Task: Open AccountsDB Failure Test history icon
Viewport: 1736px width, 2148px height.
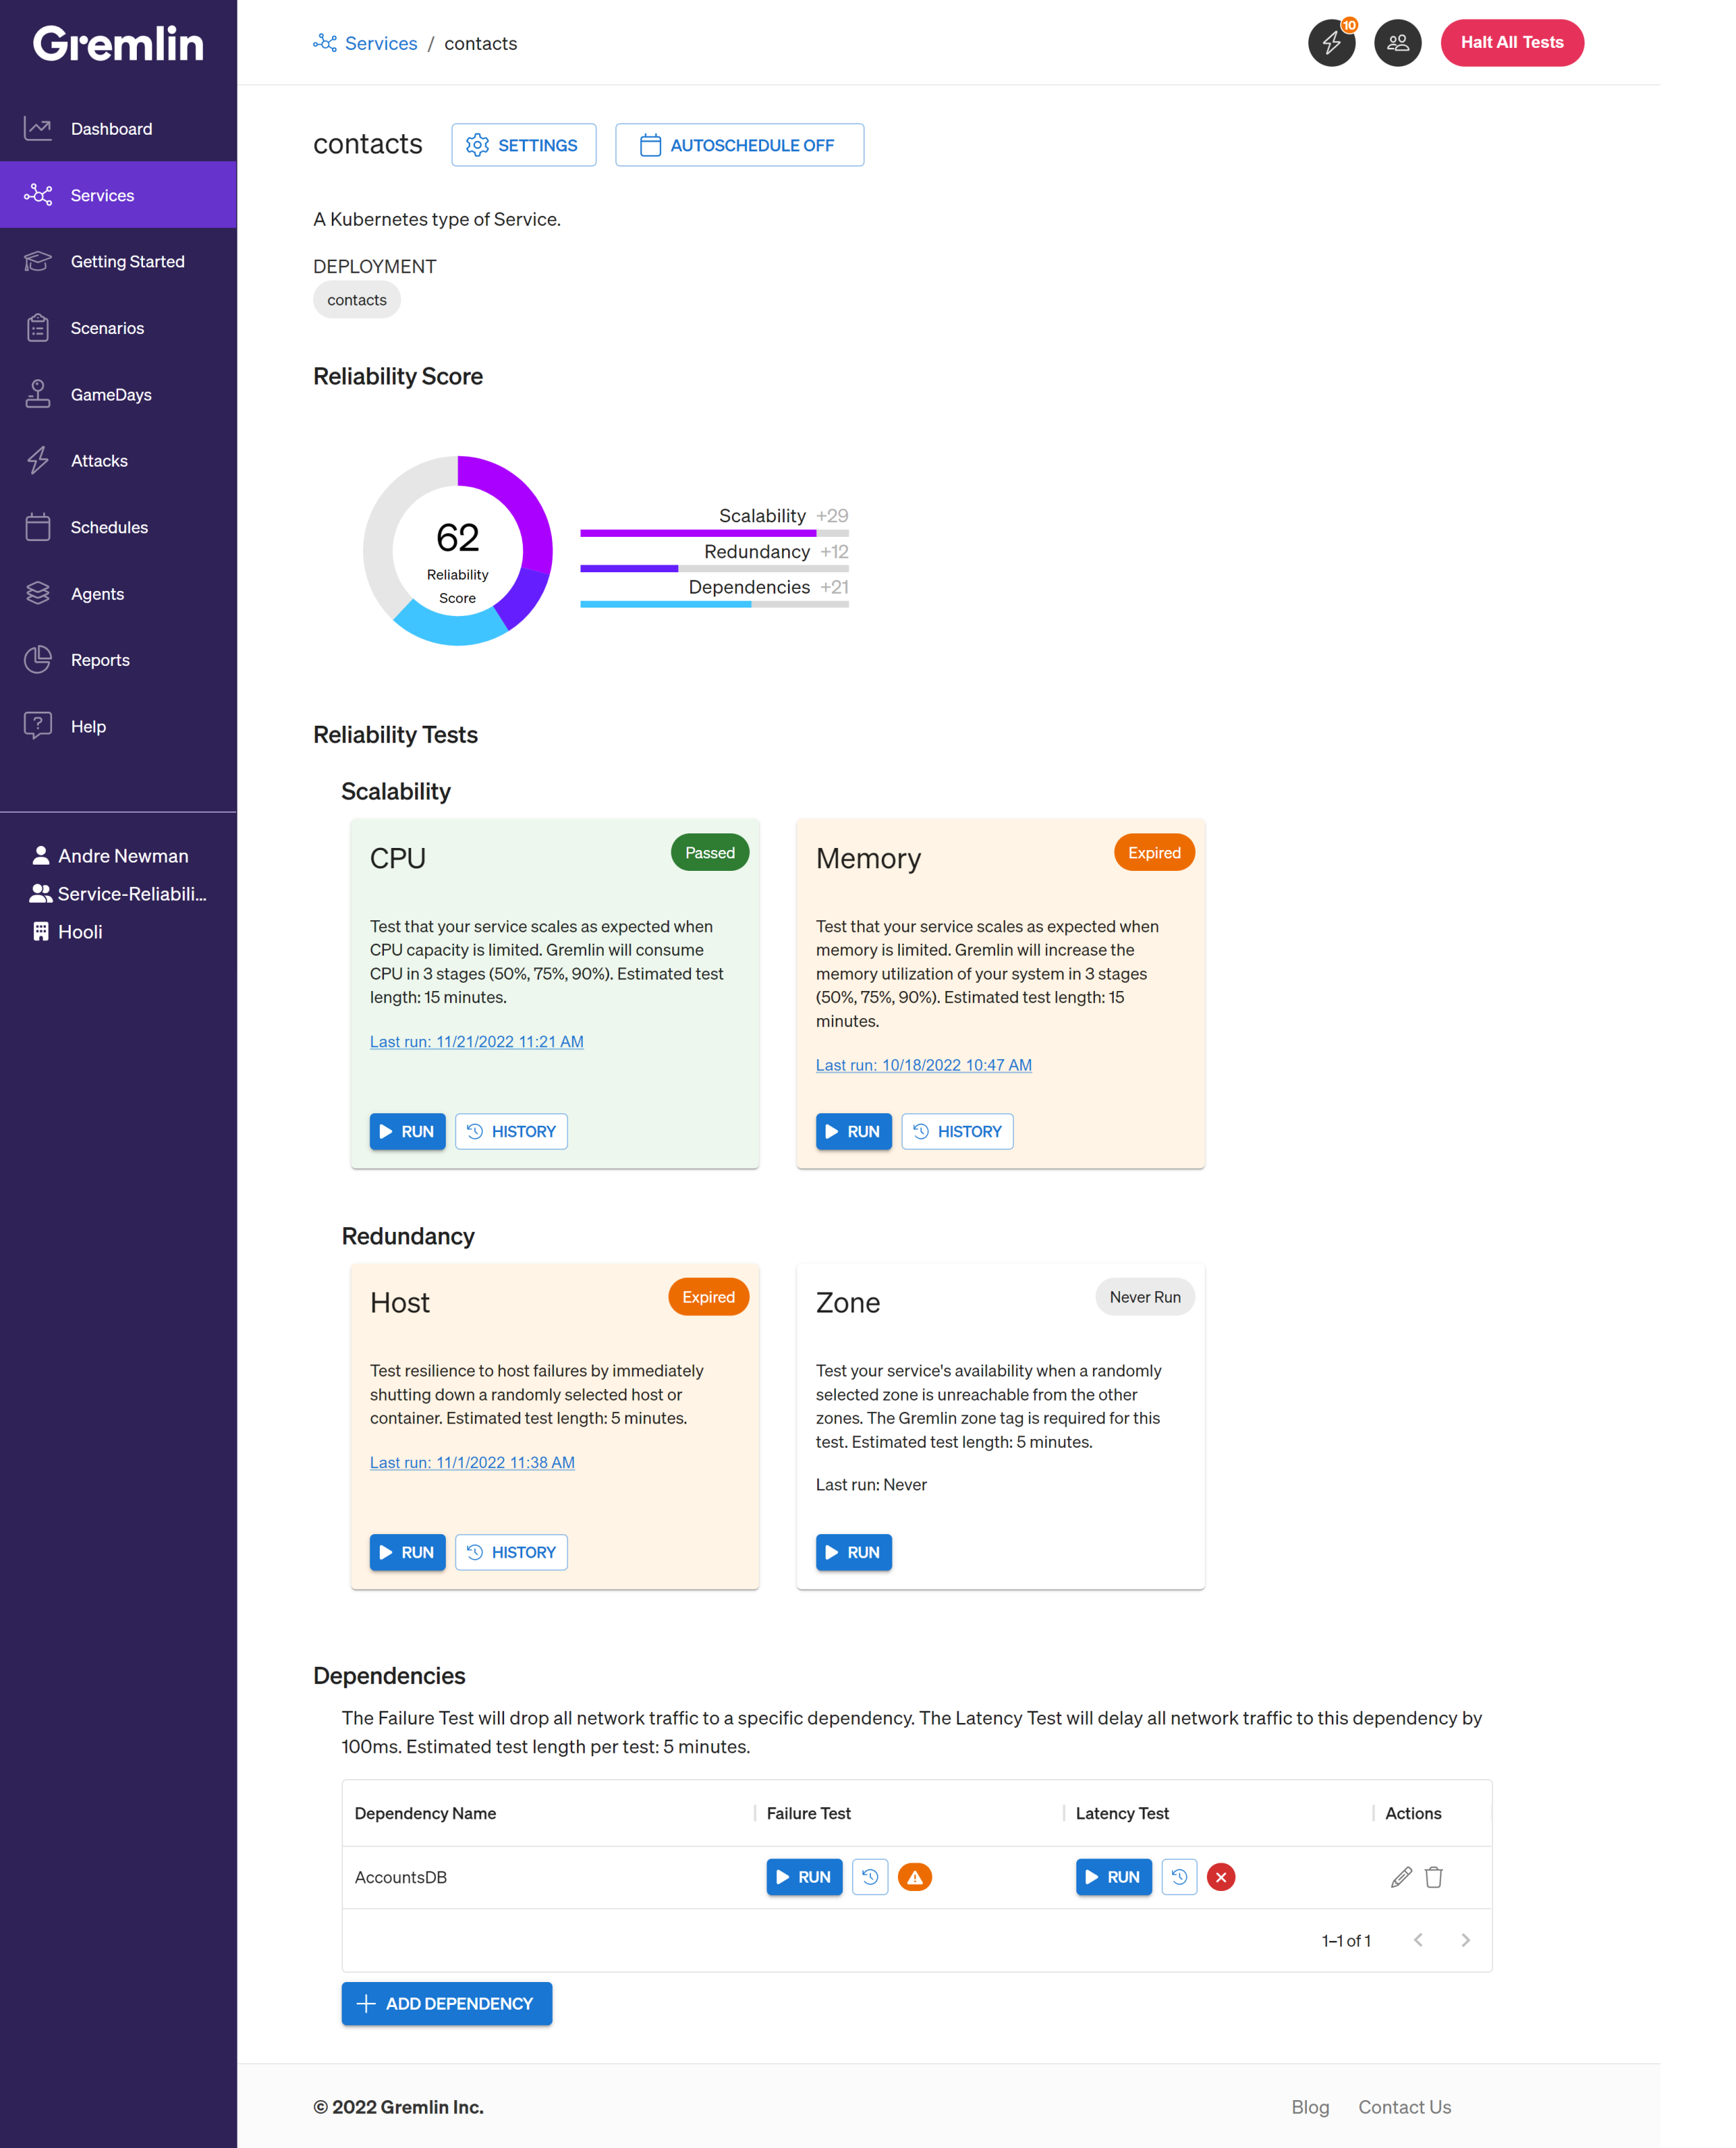Action: point(870,1877)
